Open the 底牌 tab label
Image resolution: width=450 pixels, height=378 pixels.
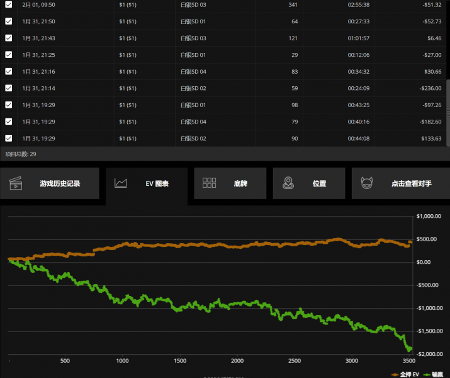(x=240, y=184)
